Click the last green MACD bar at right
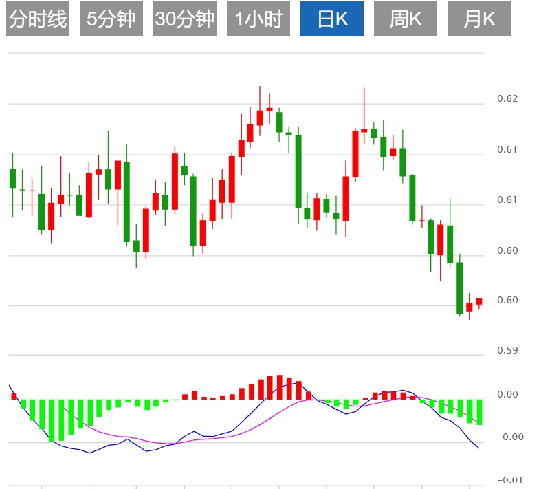 [x=479, y=411]
